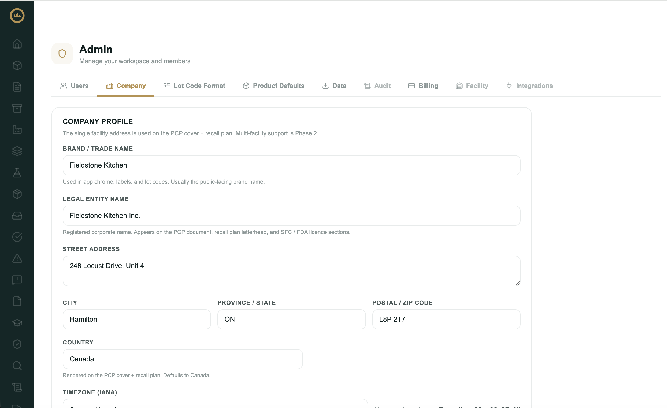Open the circle checkmark icon in sidebar

coord(17,237)
